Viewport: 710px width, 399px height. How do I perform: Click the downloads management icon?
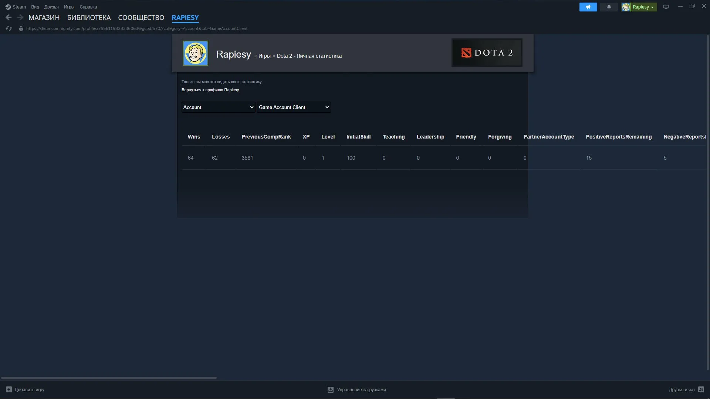pos(331,389)
